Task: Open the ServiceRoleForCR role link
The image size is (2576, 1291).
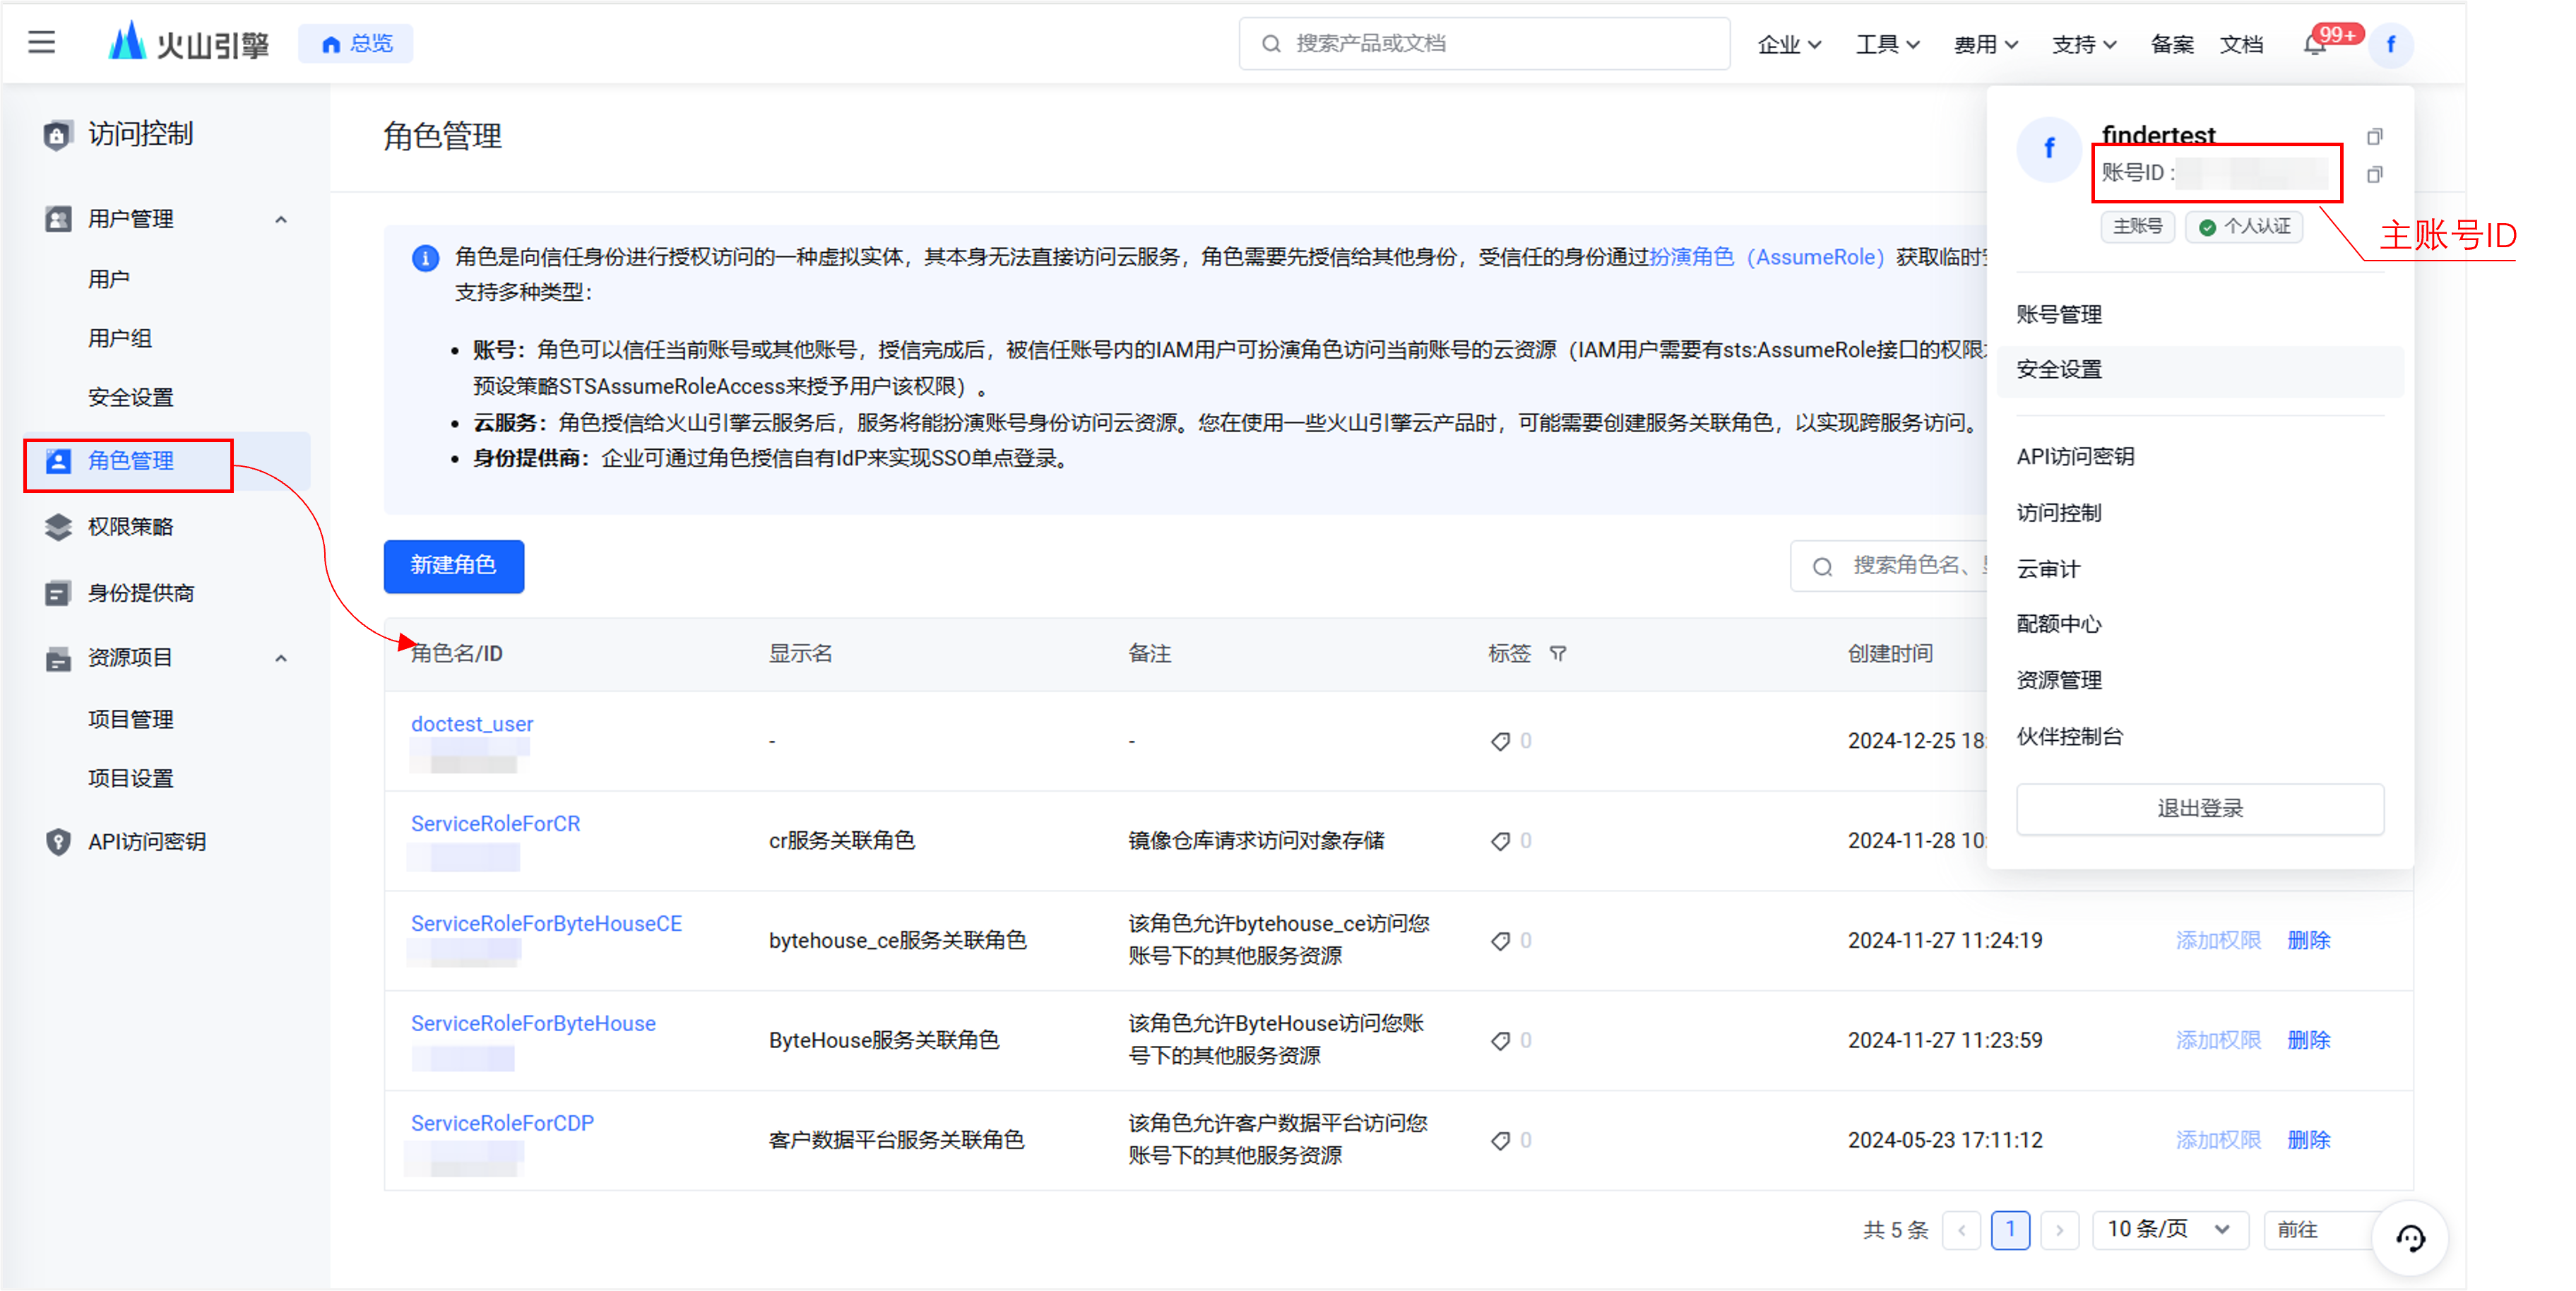Action: (495, 824)
